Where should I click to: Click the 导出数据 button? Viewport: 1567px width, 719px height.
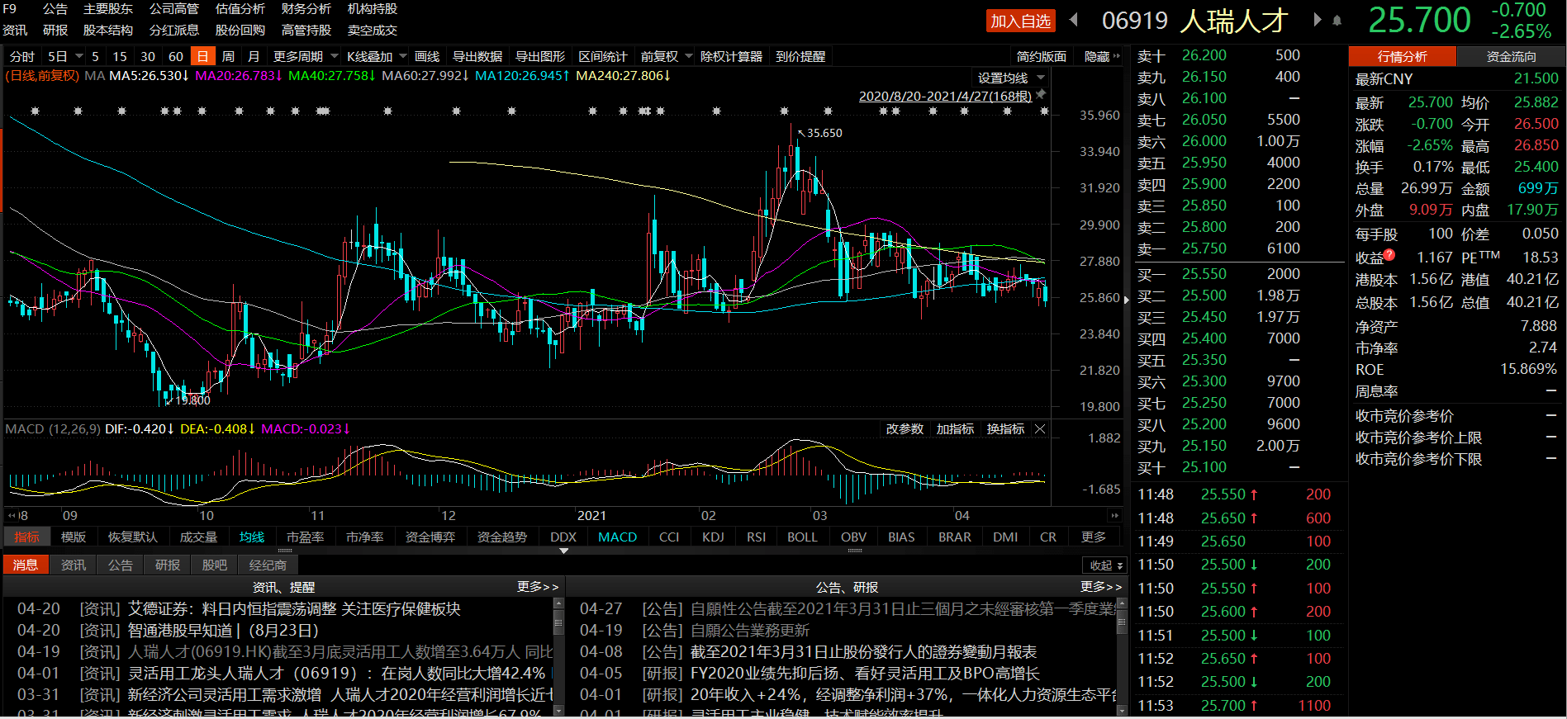point(477,56)
